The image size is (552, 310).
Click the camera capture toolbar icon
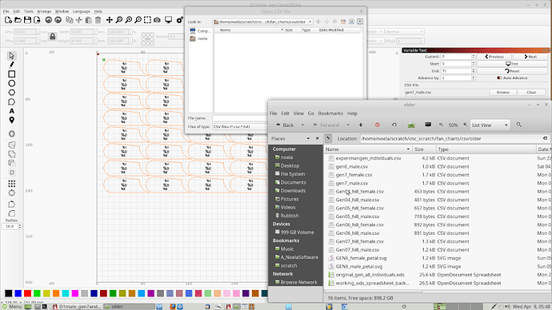click(157, 20)
